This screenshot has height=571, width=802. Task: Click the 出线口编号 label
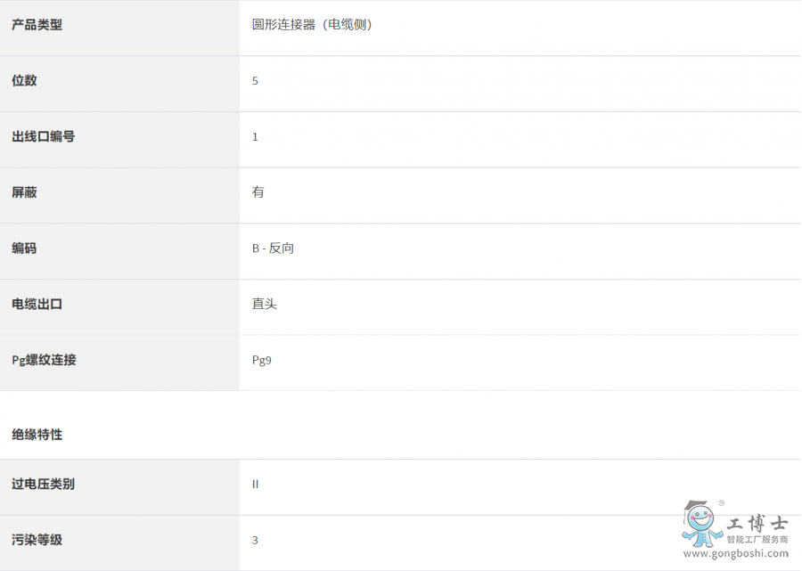tap(43, 137)
